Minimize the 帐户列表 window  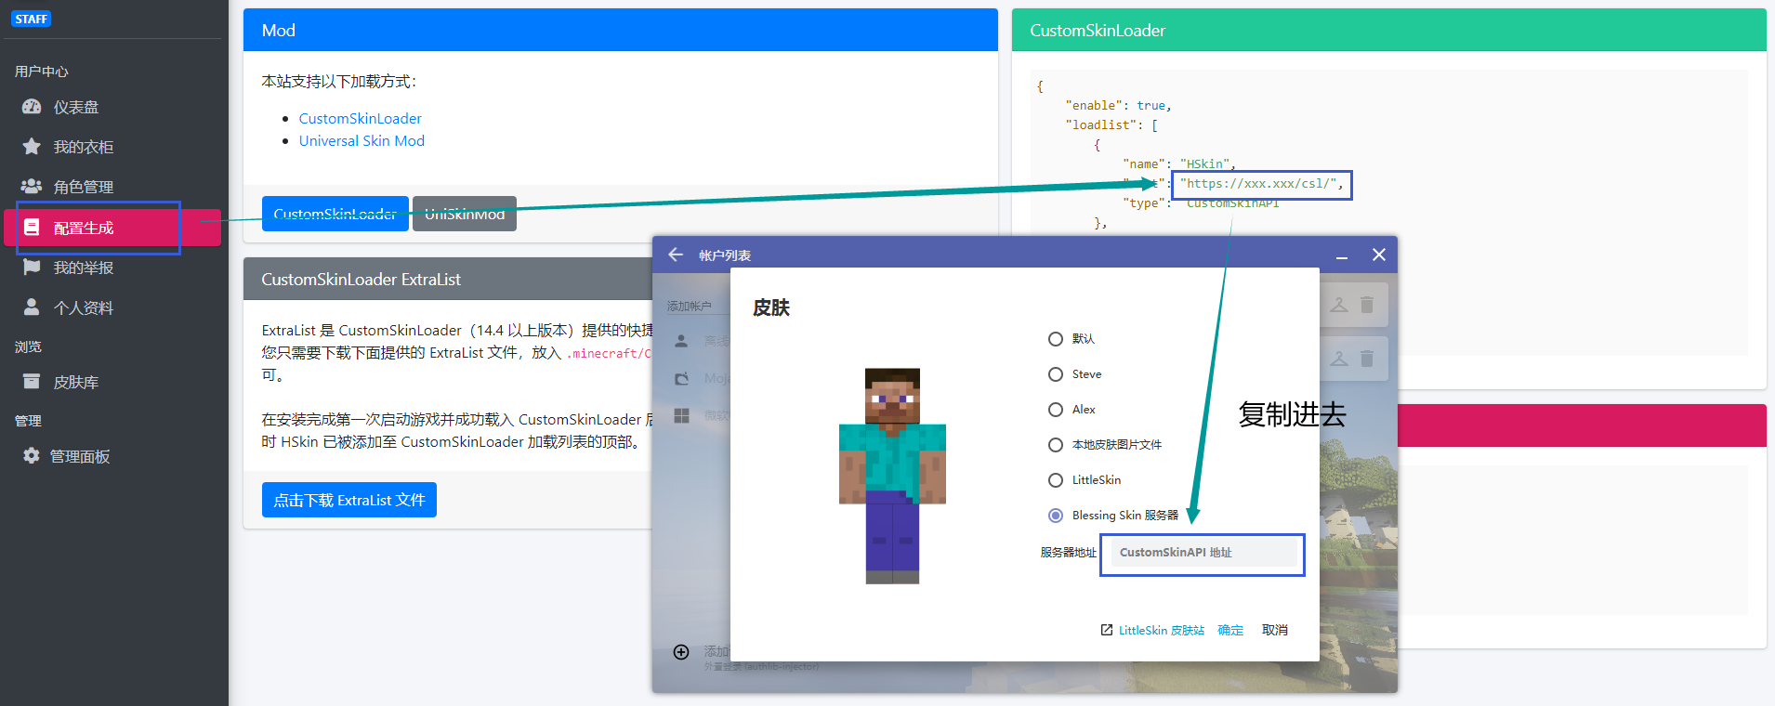click(x=1342, y=255)
